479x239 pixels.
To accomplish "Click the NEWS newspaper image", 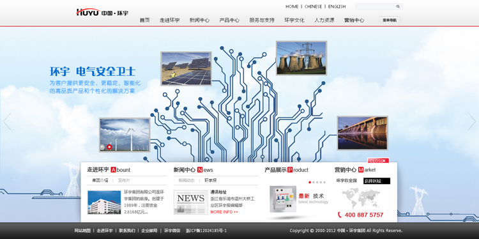I will tap(190, 203).
